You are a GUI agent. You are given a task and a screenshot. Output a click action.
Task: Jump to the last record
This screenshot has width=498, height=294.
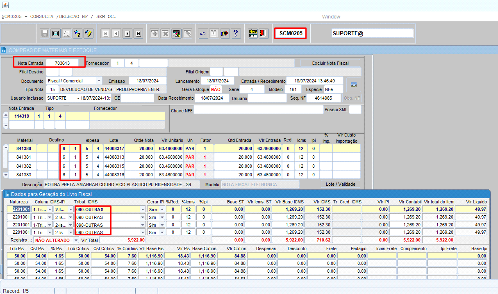tap(139, 34)
